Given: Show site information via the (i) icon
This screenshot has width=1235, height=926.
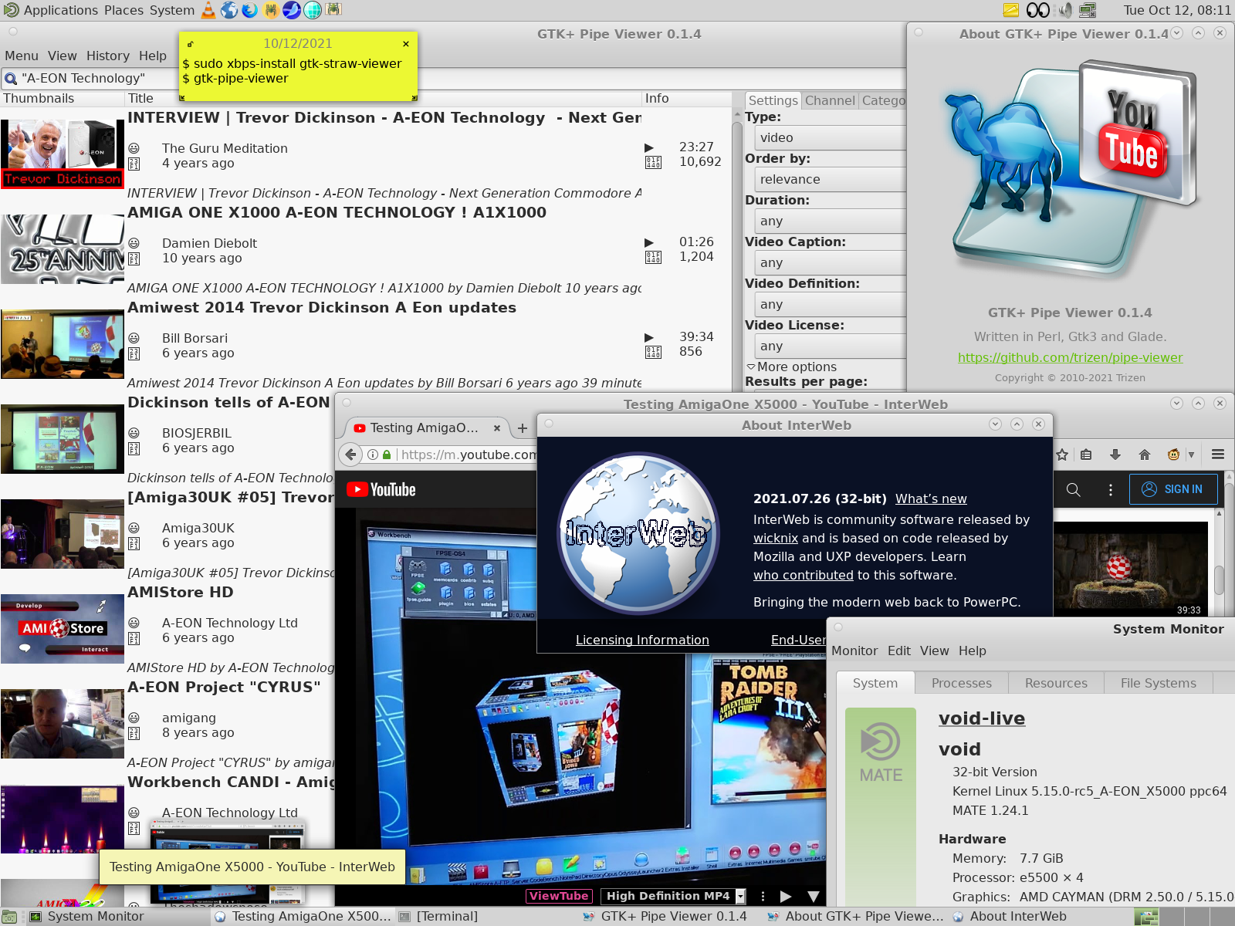Looking at the screenshot, I should click(x=373, y=455).
